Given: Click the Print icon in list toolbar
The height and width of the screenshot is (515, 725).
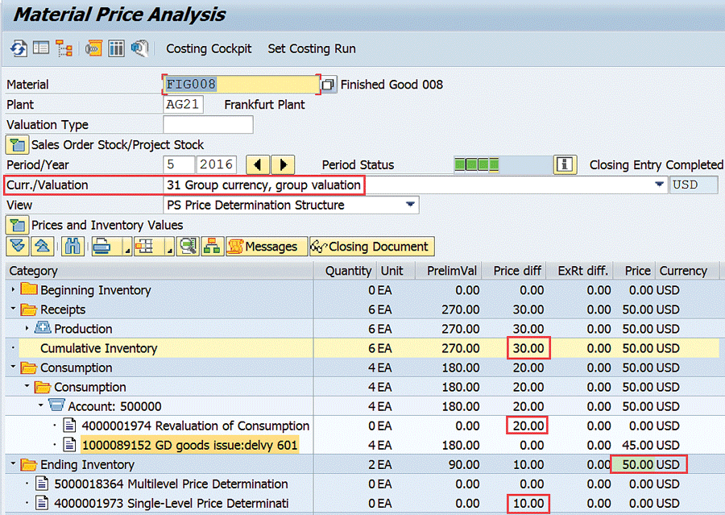Looking at the screenshot, I should coord(101,246).
